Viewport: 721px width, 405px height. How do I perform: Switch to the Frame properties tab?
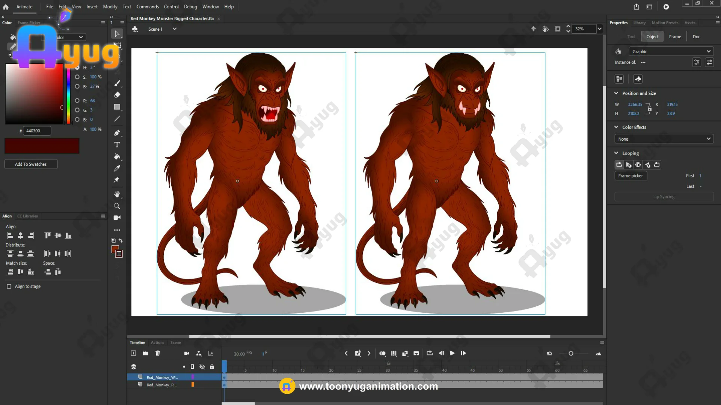(675, 37)
